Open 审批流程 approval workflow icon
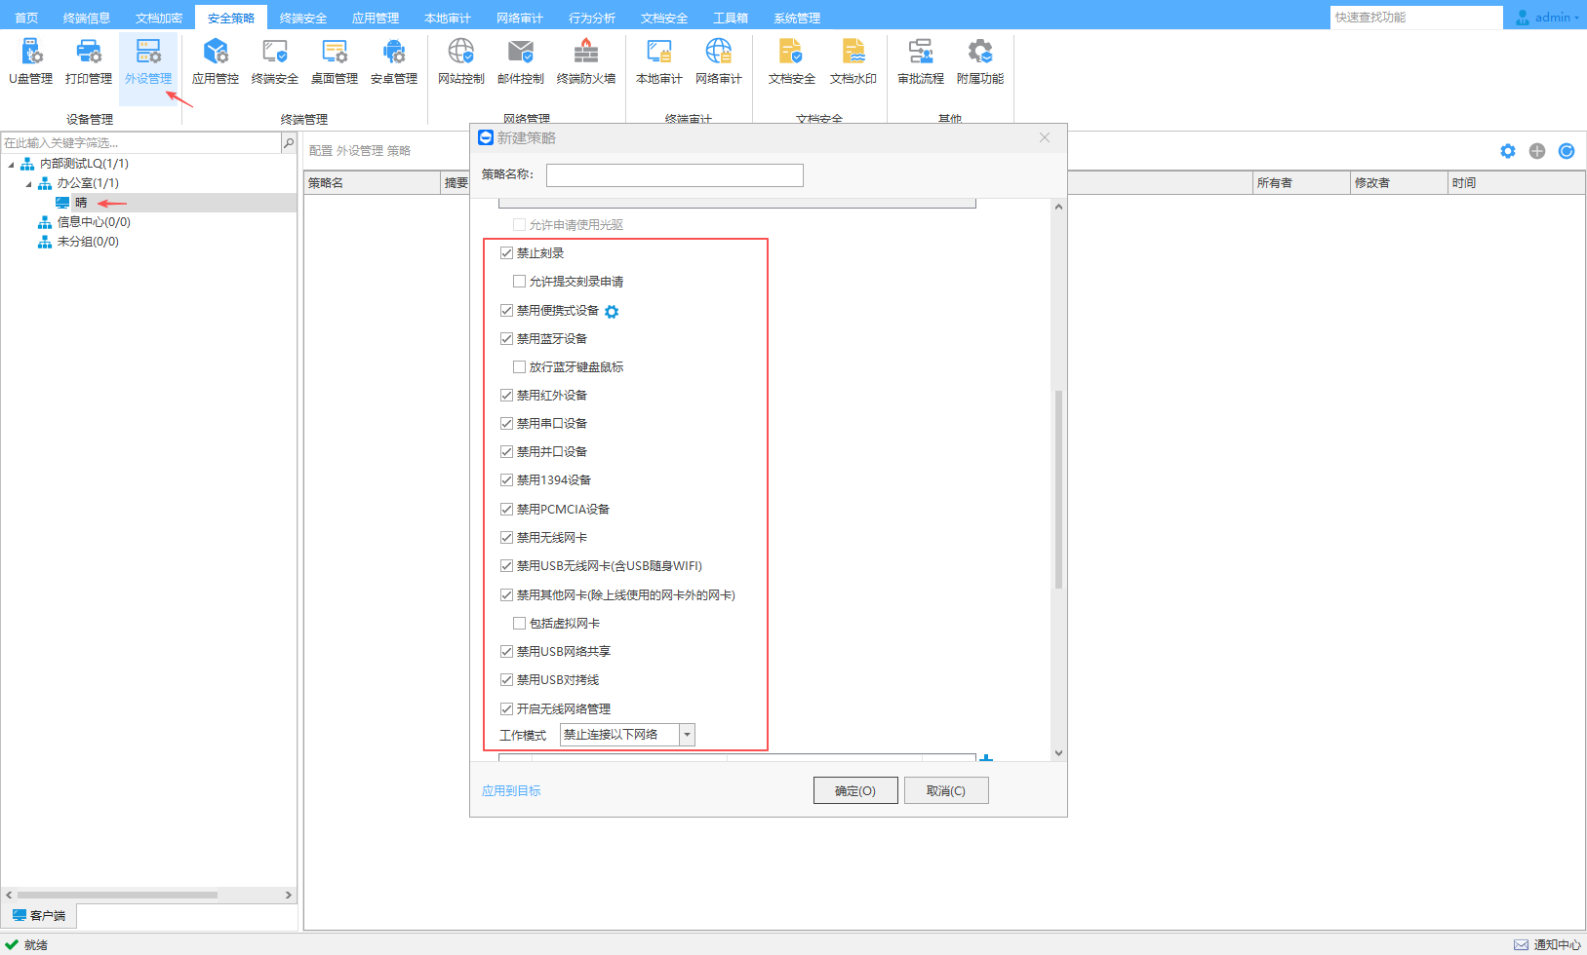The image size is (1587, 955). pos(920,61)
